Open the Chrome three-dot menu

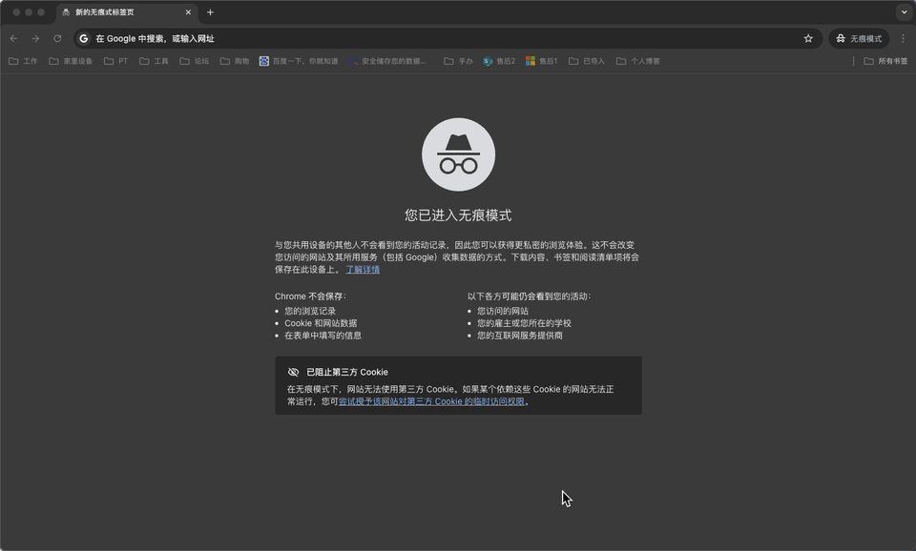[x=902, y=38]
